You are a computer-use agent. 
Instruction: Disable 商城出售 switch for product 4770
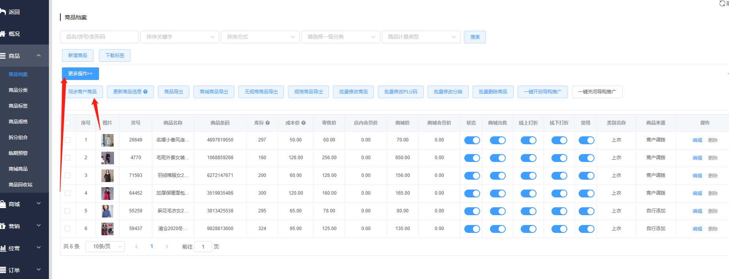tap(497, 158)
